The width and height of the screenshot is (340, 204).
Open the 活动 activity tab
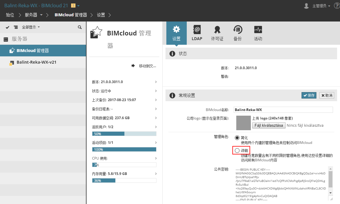click(258, 33)
